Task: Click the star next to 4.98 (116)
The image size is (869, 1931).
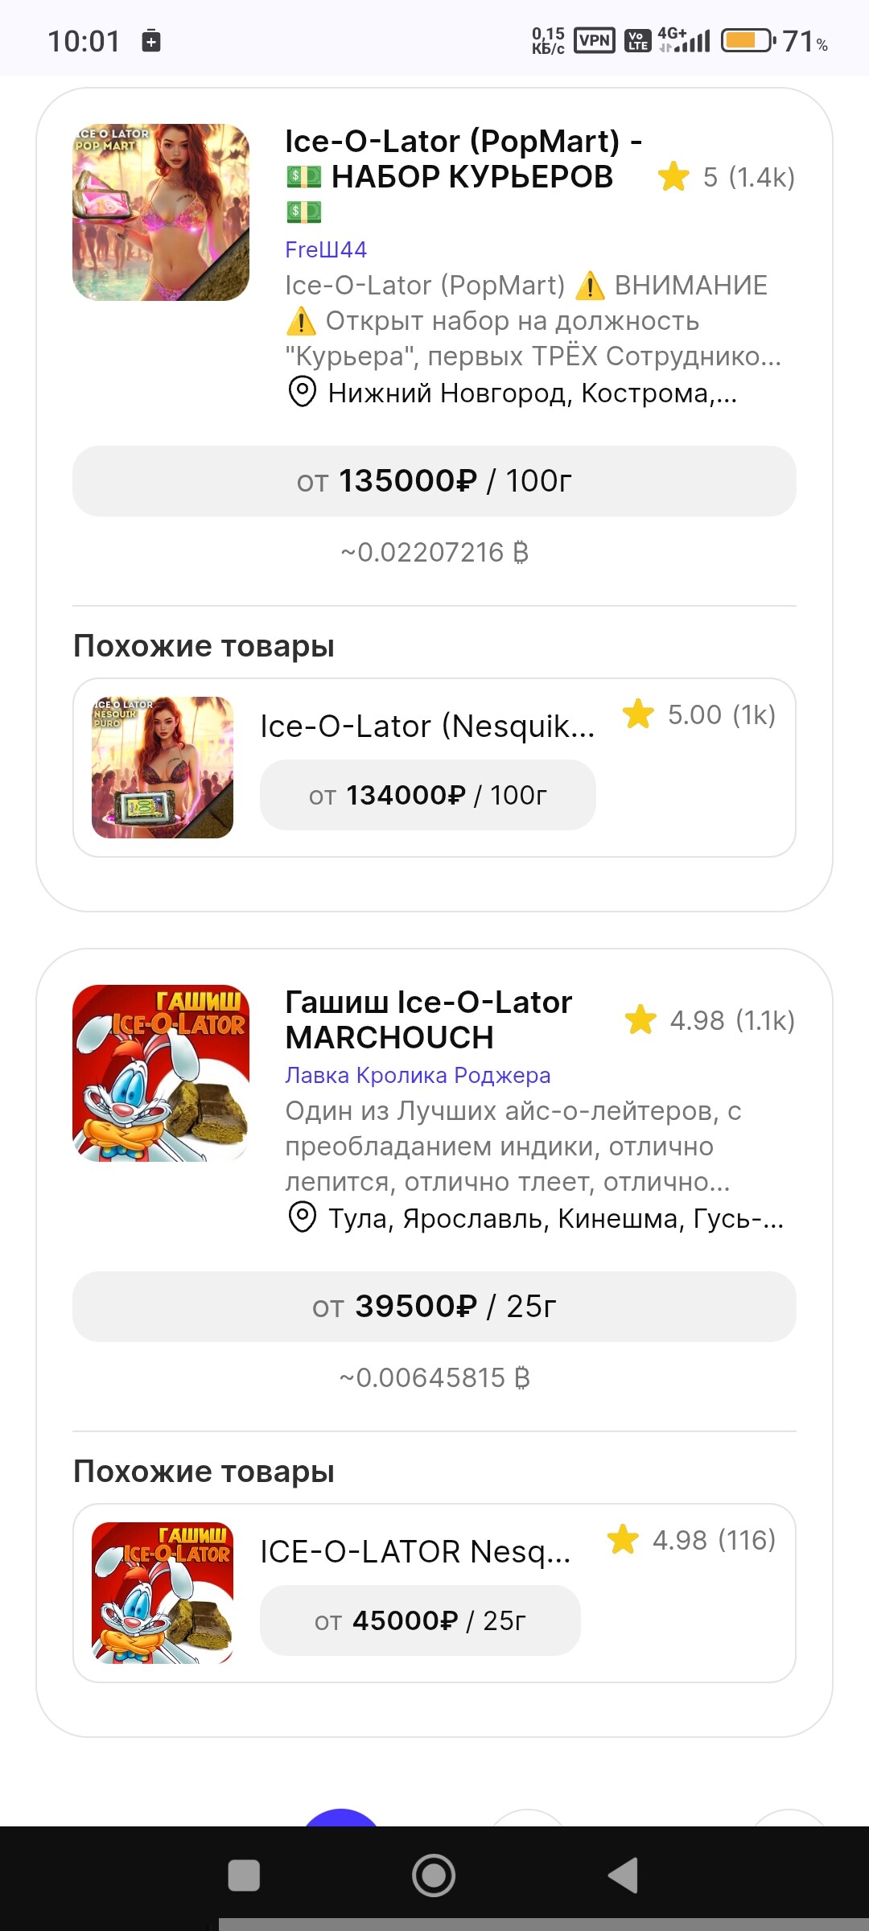Action: (623, 1539)
